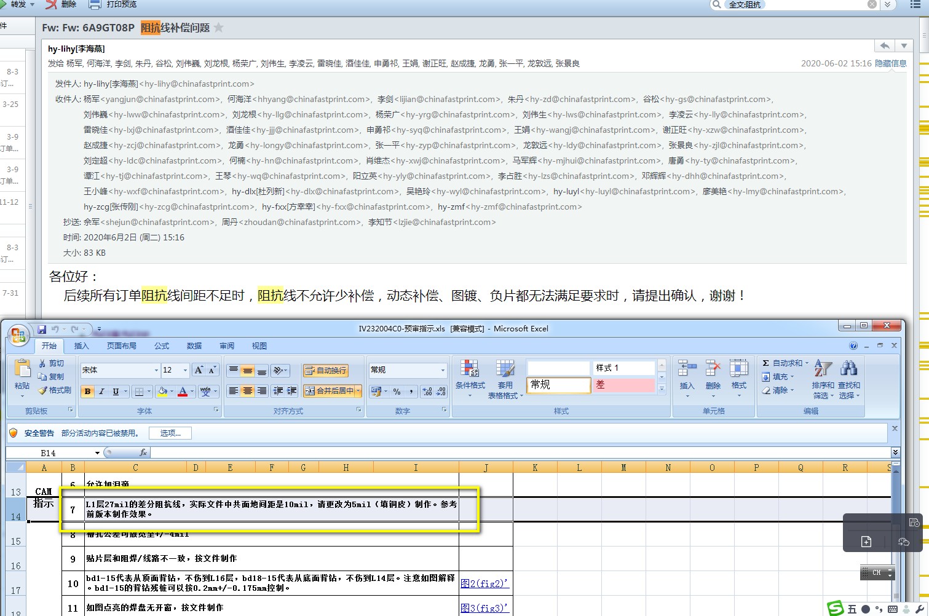This screenshot has width=929, height=616.
Task: Expand the Clear (清除) dropdown
Action: (792, 390)
